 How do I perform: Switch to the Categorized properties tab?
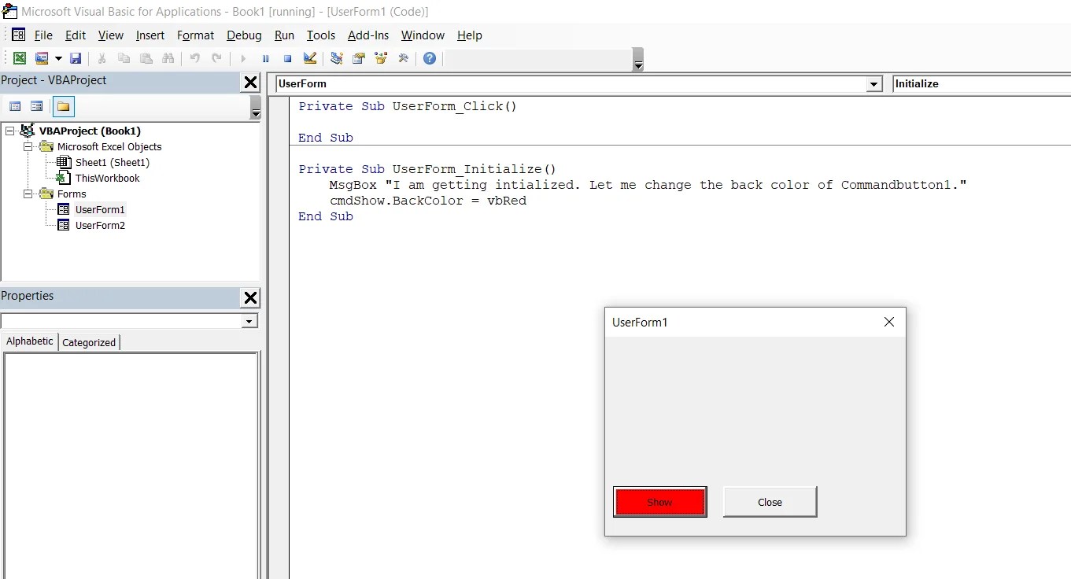tap(88, 342)
